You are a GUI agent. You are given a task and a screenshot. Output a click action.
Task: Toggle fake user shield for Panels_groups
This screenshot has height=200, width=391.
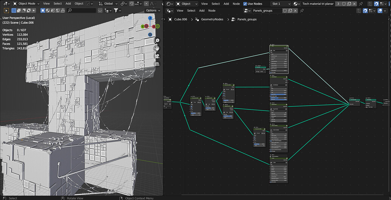click(285, 11)
